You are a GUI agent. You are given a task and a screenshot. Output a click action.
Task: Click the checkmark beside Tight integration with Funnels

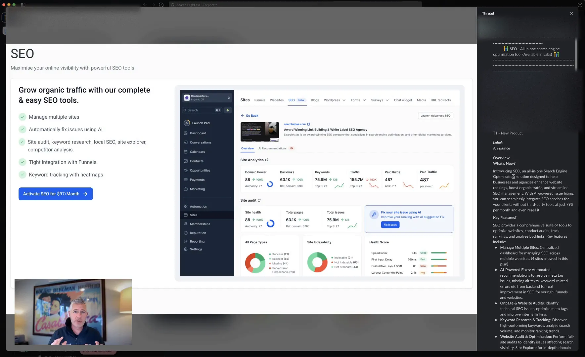click(22, 162)
